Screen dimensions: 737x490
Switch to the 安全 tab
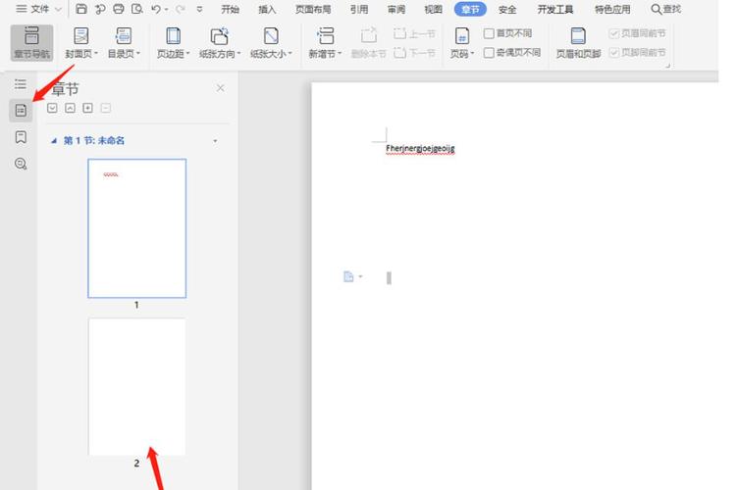[507, 9]
